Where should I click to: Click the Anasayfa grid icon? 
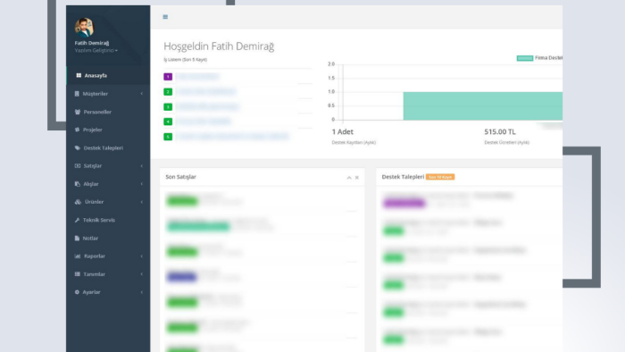click(x=79, y=75)
